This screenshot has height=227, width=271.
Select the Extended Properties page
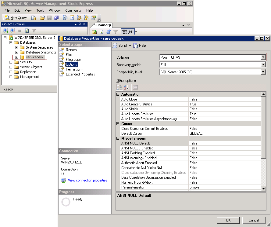tap(80, 74)
